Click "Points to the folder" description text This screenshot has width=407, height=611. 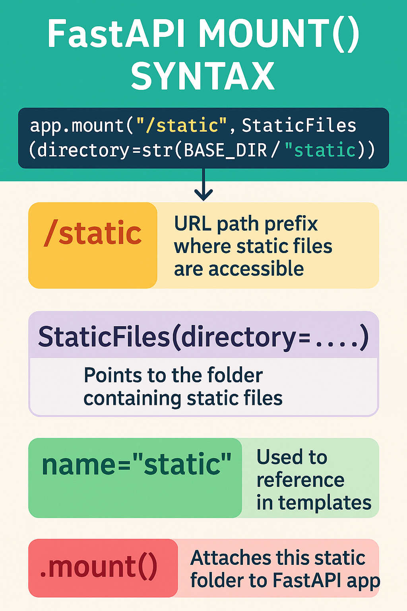173,375
